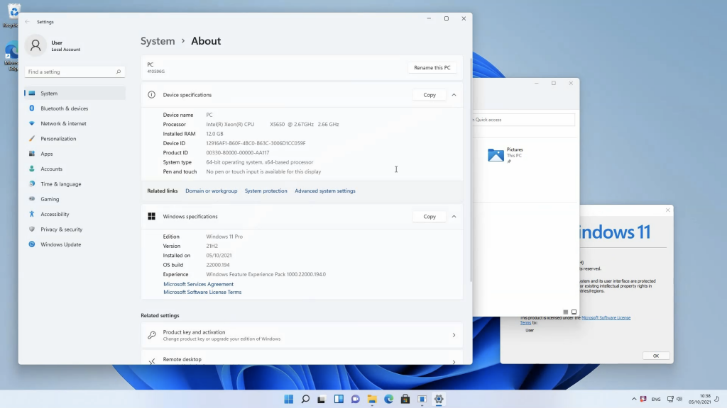This screenshot has width=727, height=408.
Task: Open Advanced system settings link
Action: [x=325, y=191]
